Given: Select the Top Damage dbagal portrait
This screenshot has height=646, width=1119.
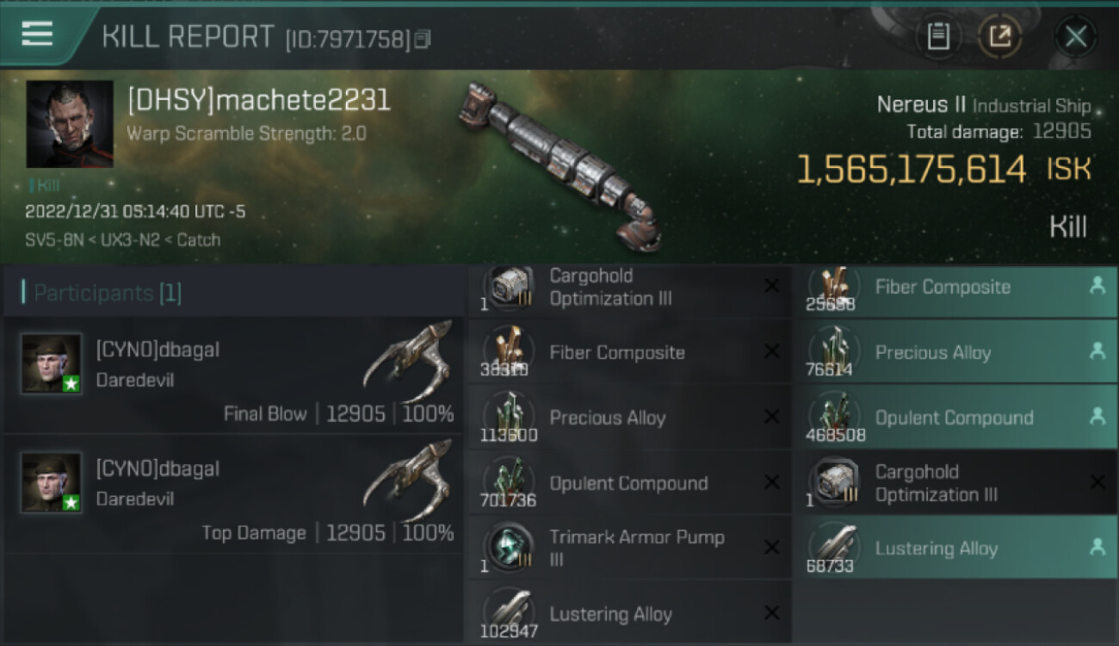Looking at the screenshot, I should click(52, 482).
